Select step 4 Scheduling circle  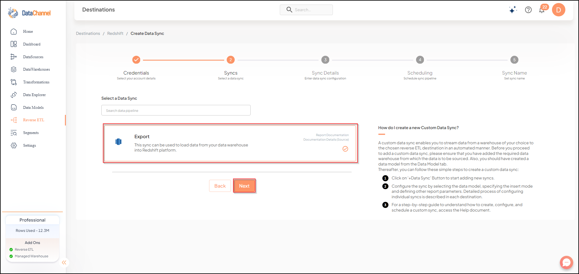[x=420, y=60]
